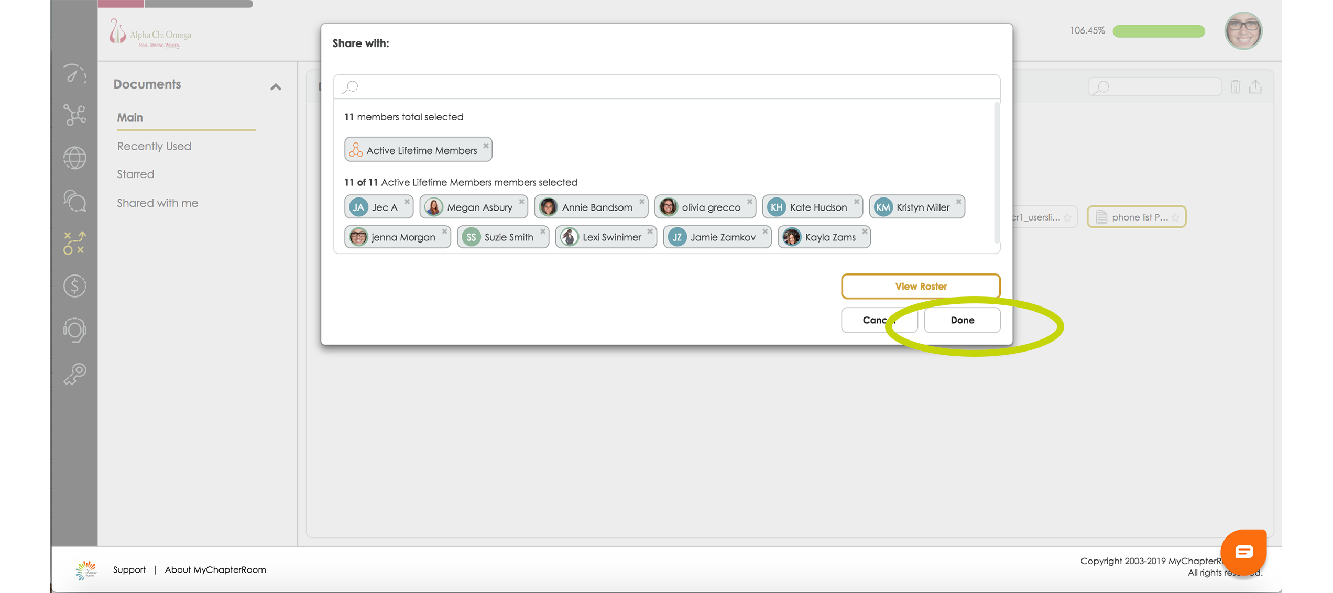The image size is (1333, 593).
Task: Select the Recently Used documents tab
Action: pos(154,146)
